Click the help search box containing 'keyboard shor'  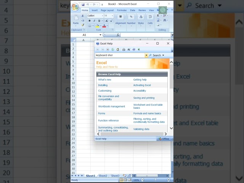coord(120,55)
